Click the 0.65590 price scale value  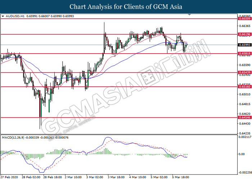click(x=244, y=65)
